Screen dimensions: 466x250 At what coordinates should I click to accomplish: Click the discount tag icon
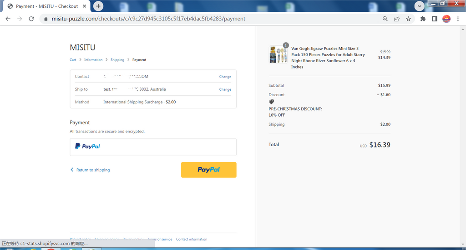tap(271, 102)
